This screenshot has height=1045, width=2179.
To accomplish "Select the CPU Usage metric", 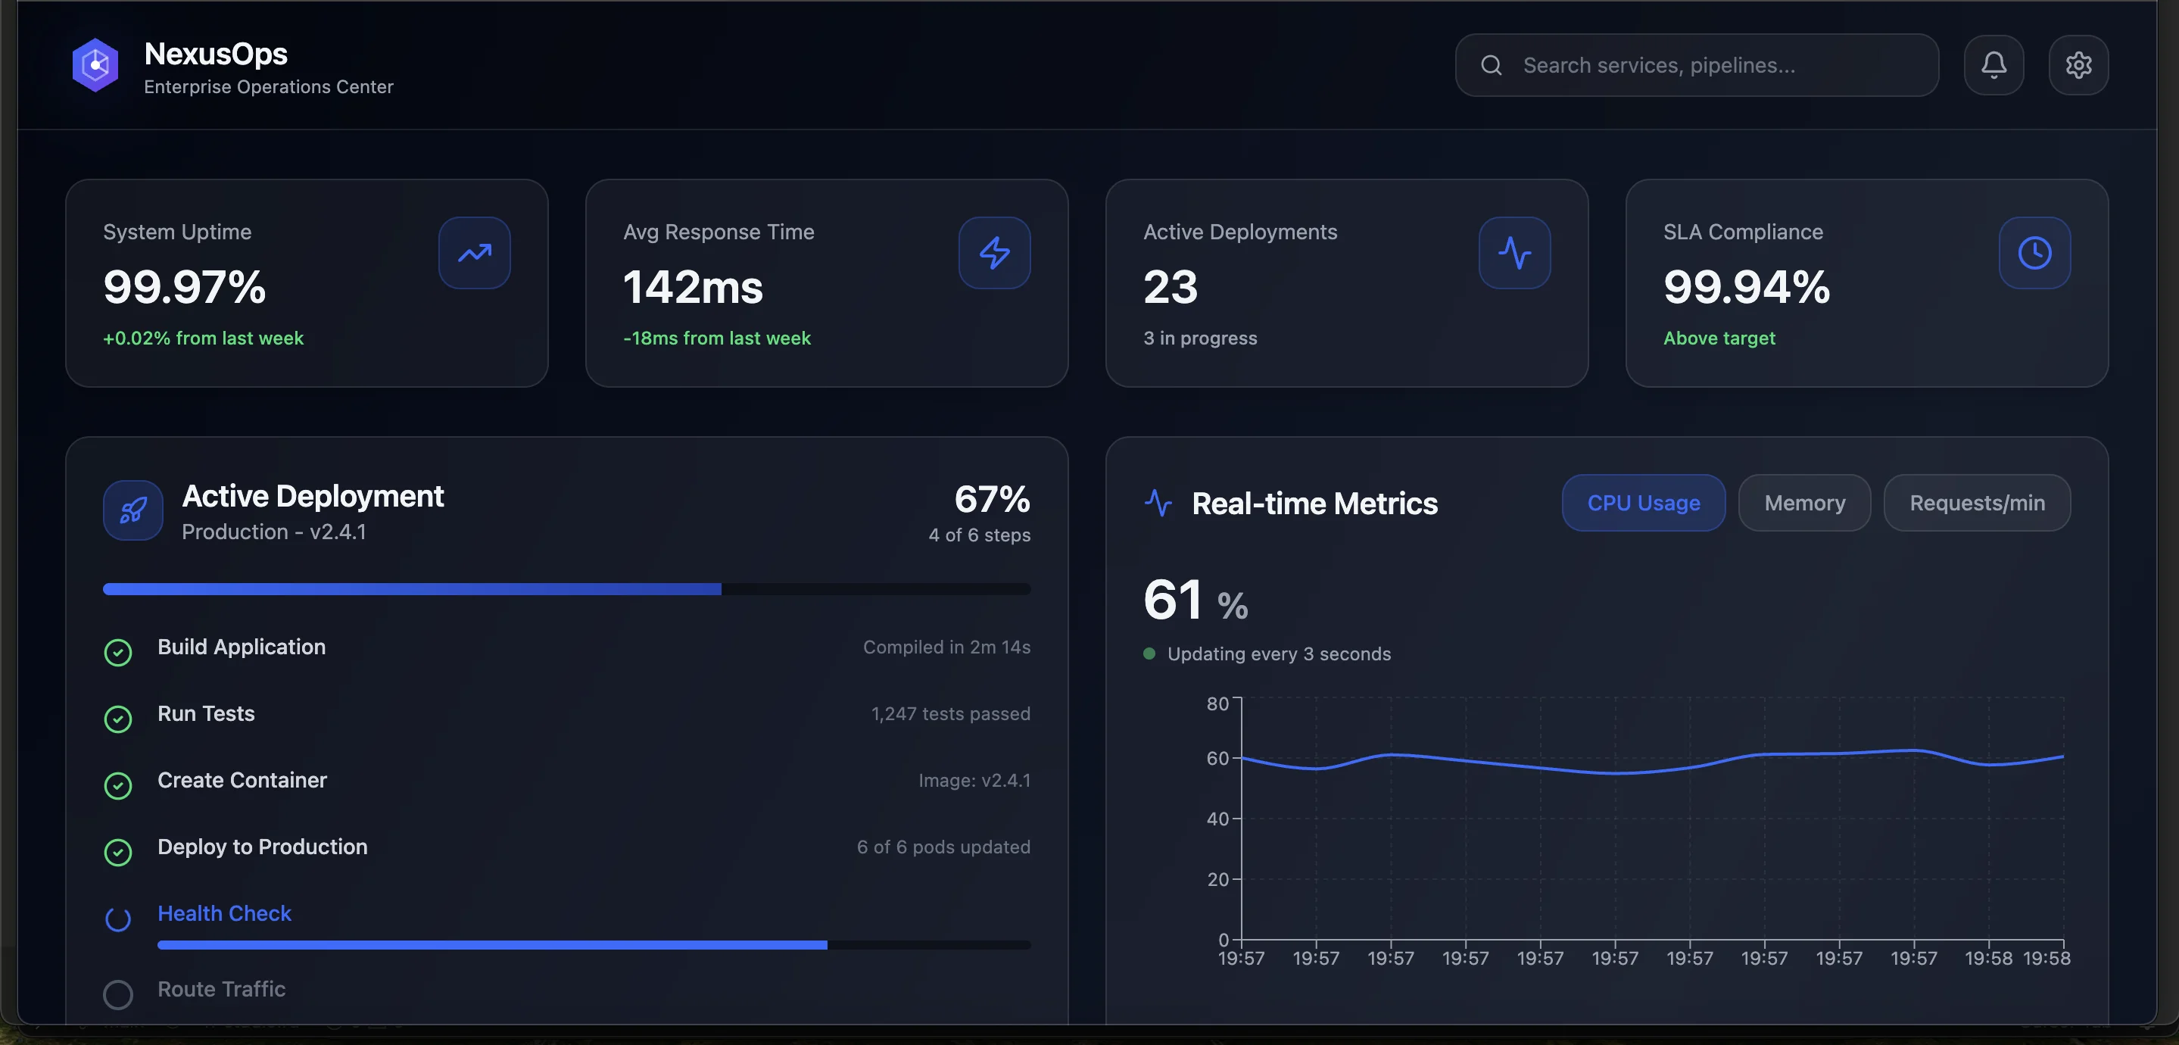I will (x=1644, y=503).
